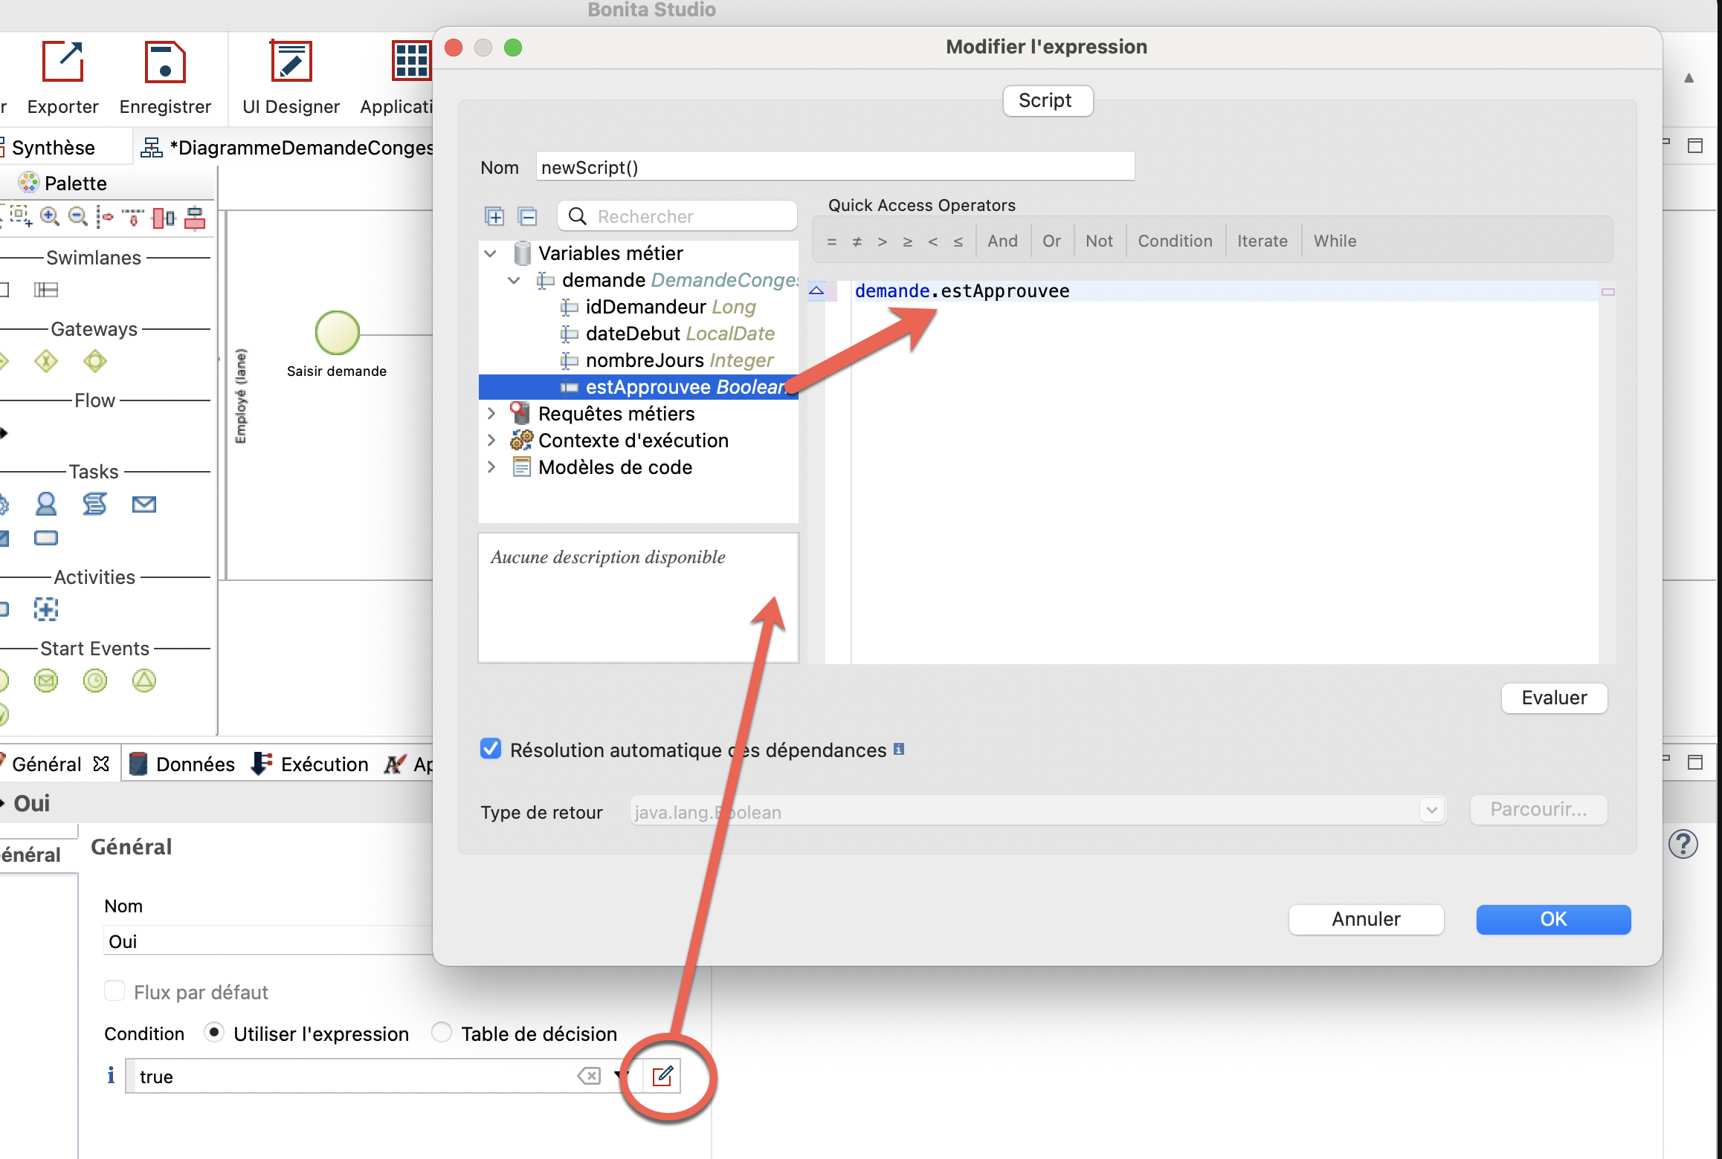Choose the Lane swimlane icon
The height and width of the screenshot is (1159, 1722).
(x=45, y=290)
